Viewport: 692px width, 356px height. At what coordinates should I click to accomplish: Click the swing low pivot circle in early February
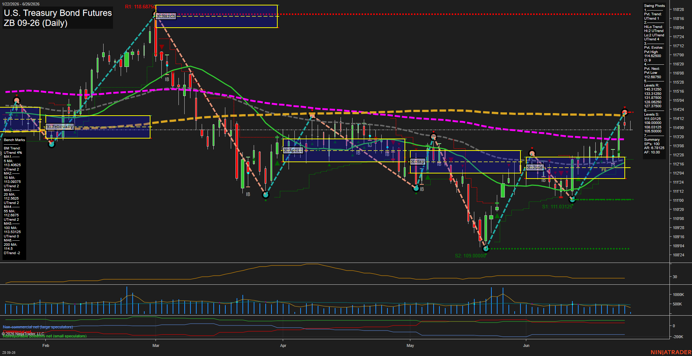pyautogui.click(x=52, y=144)
